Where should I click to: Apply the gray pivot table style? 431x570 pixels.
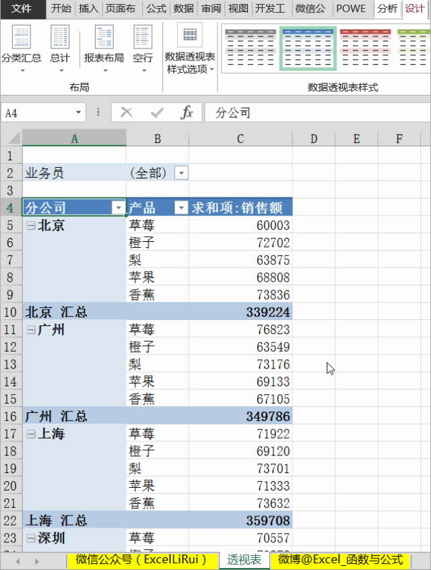(x=251, y=49)
